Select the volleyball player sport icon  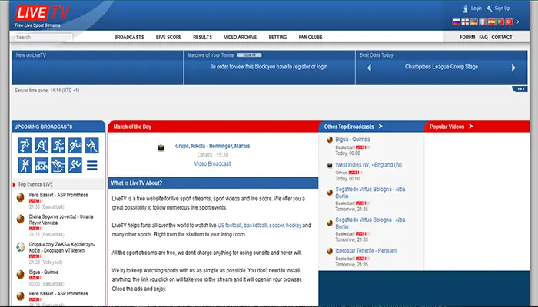[x=92, y=146]
